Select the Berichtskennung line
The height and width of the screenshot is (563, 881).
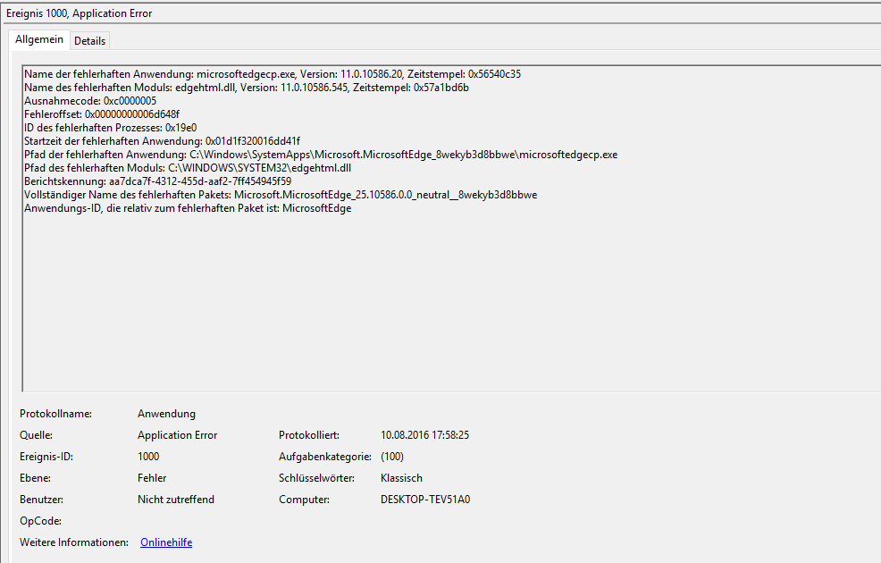(x=158, y=181)
